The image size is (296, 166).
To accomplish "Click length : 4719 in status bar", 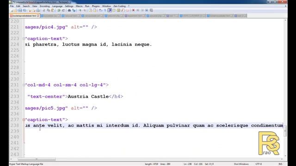I will (151, 164).
